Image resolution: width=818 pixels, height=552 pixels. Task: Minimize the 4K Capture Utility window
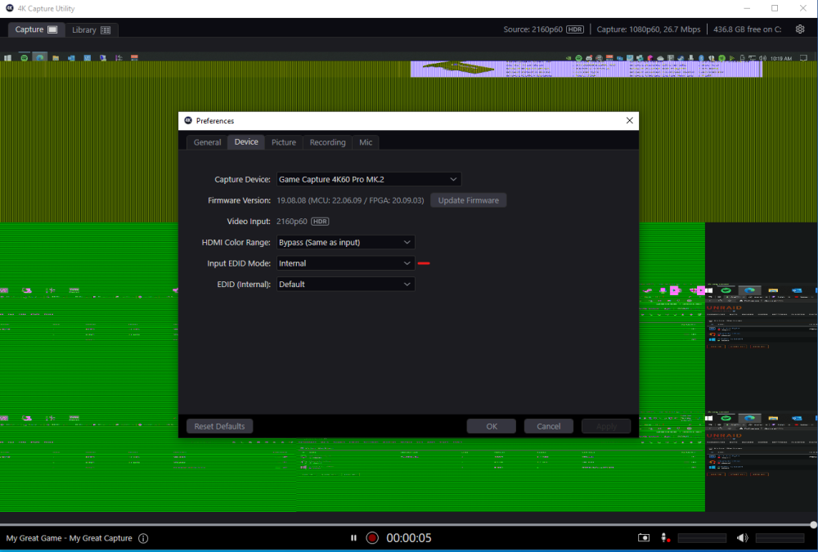point(747,8)
